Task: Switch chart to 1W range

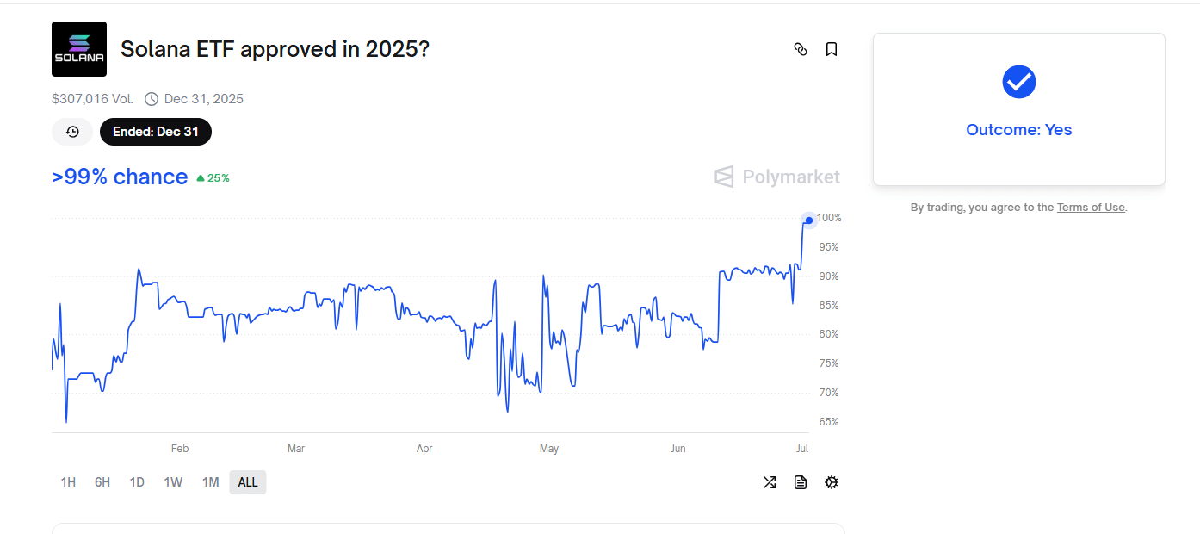Action: [x=173, y=482]
